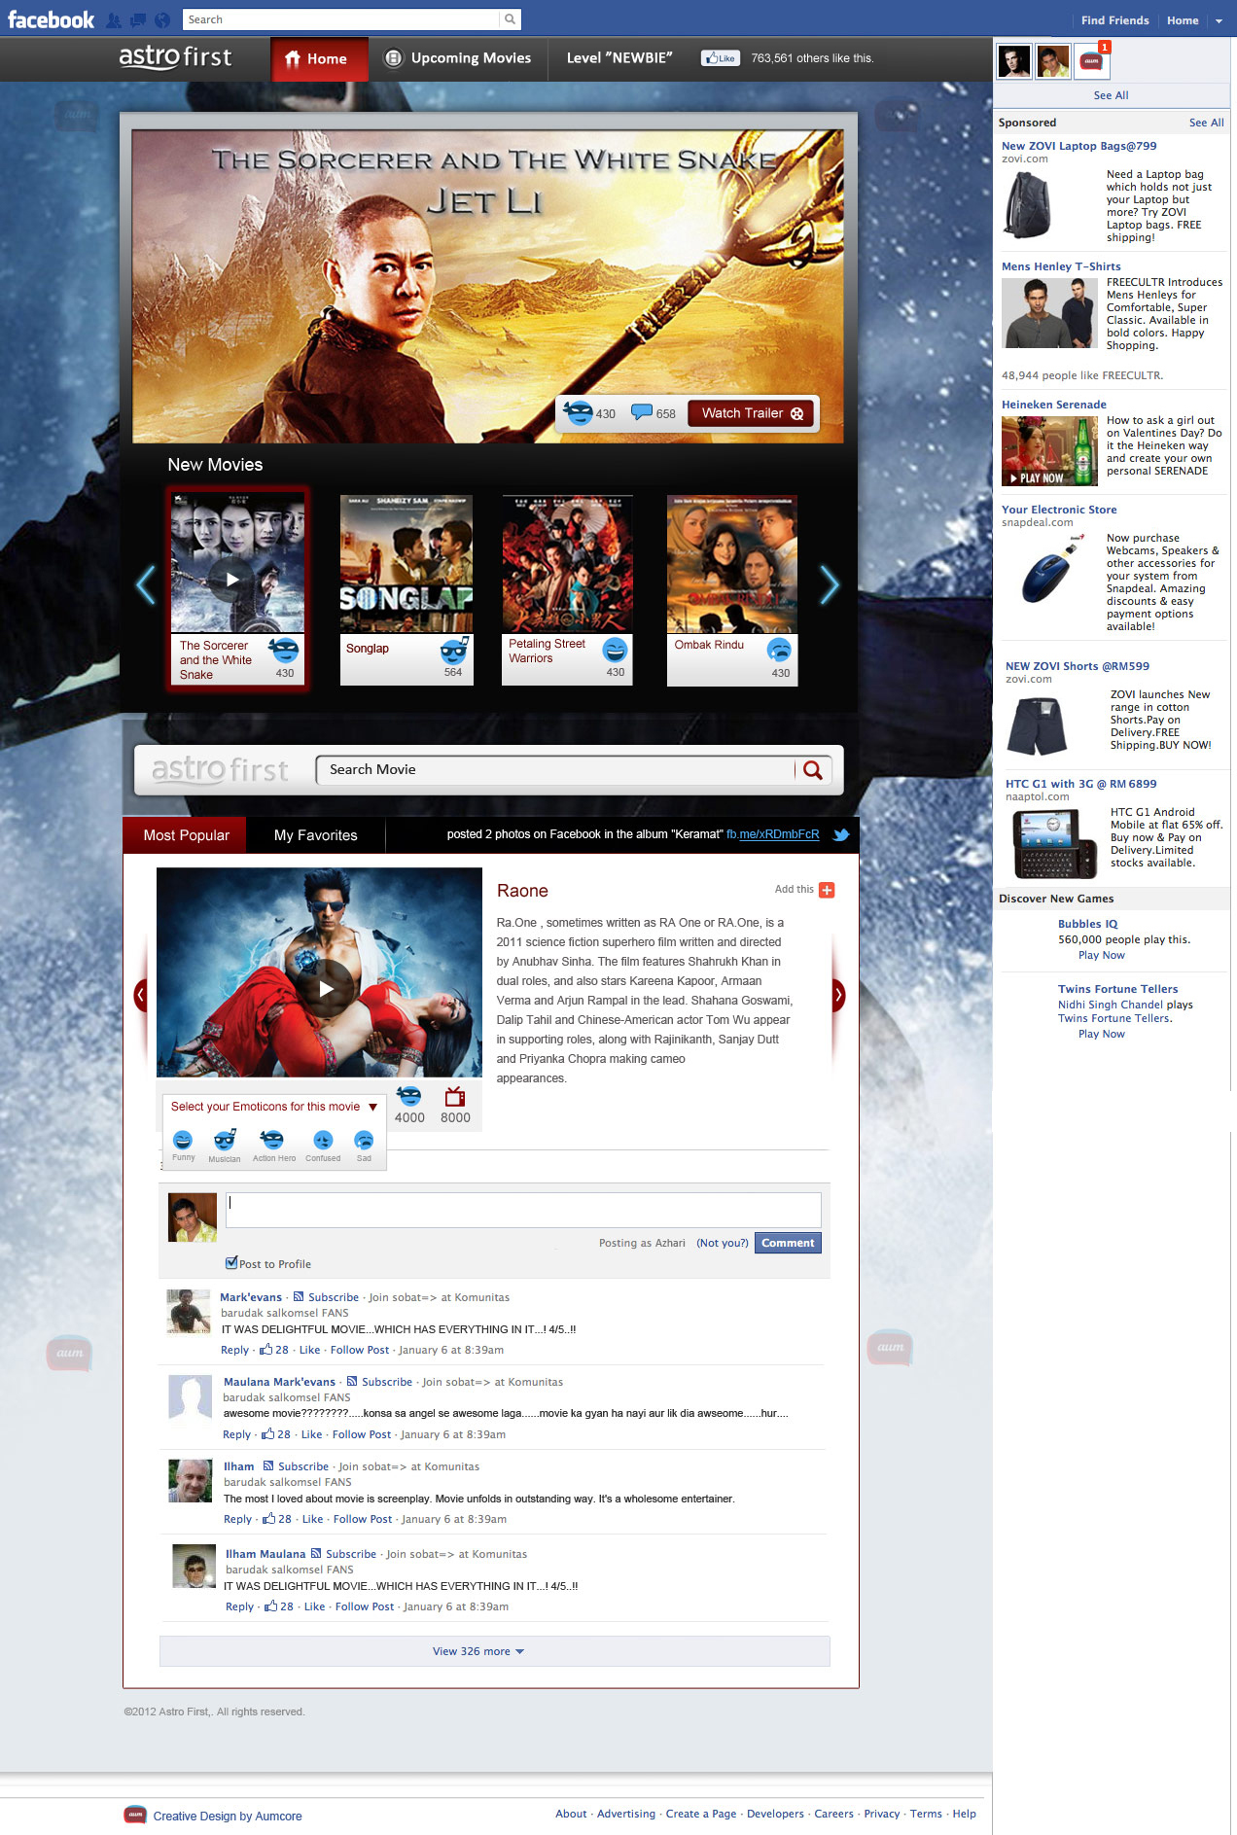Play the Raone movie video

[x=326, y=989]
